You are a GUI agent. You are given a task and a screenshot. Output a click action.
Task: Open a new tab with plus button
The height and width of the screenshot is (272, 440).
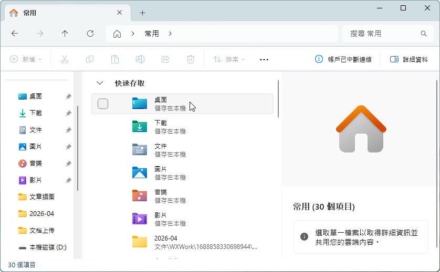(x=142, y=13)
